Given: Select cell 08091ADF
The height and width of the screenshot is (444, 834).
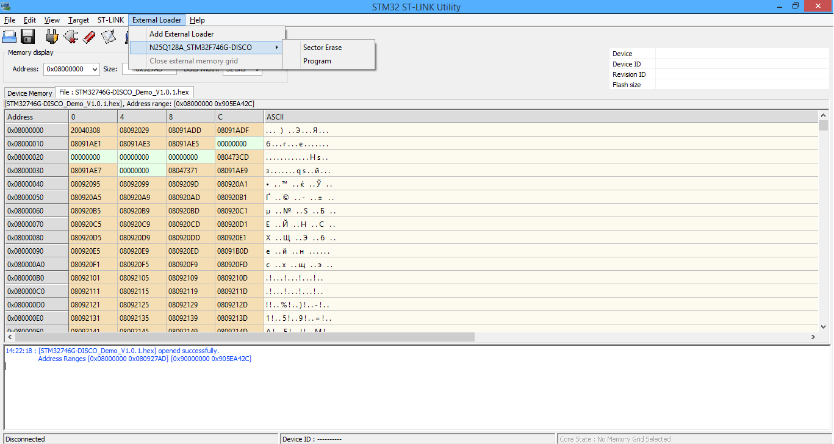Looking at the screenshot, I should tap(239, 130).
